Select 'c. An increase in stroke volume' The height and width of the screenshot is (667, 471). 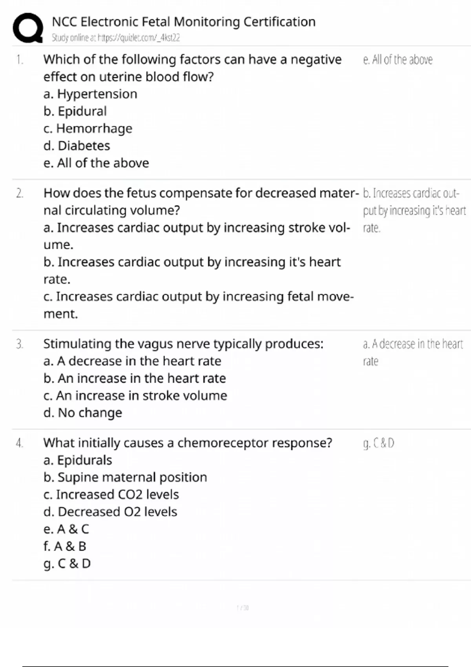tap(135, 395)
